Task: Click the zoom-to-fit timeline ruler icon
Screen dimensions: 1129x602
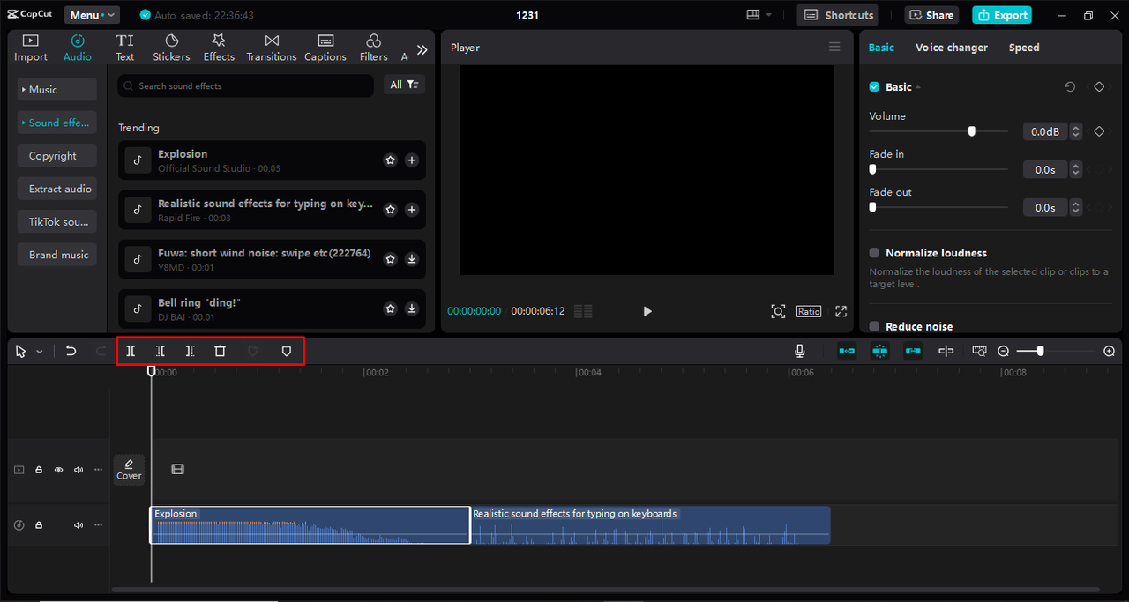Action: point(979,351)
